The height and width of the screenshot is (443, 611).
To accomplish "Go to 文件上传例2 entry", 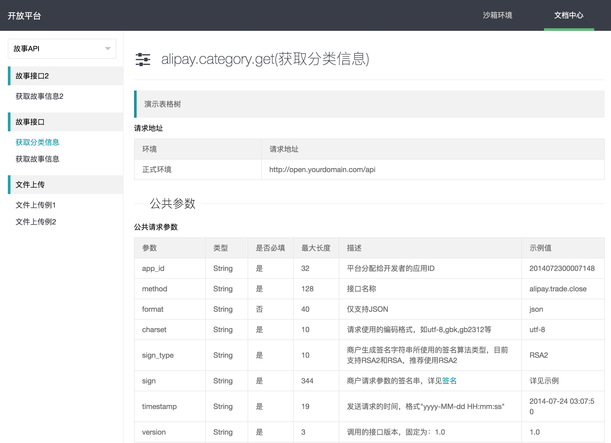I will (36, 222).
